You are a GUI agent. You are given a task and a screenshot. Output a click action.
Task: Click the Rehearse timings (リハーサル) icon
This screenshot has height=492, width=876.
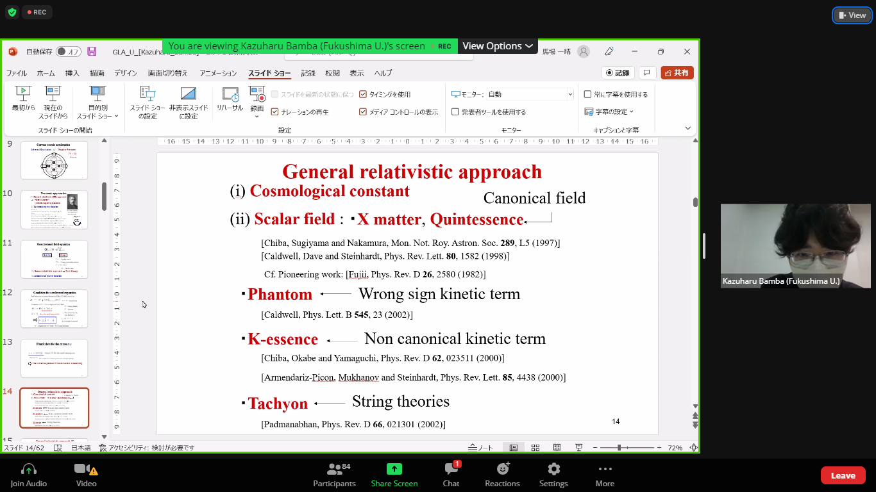pos(230,94)
